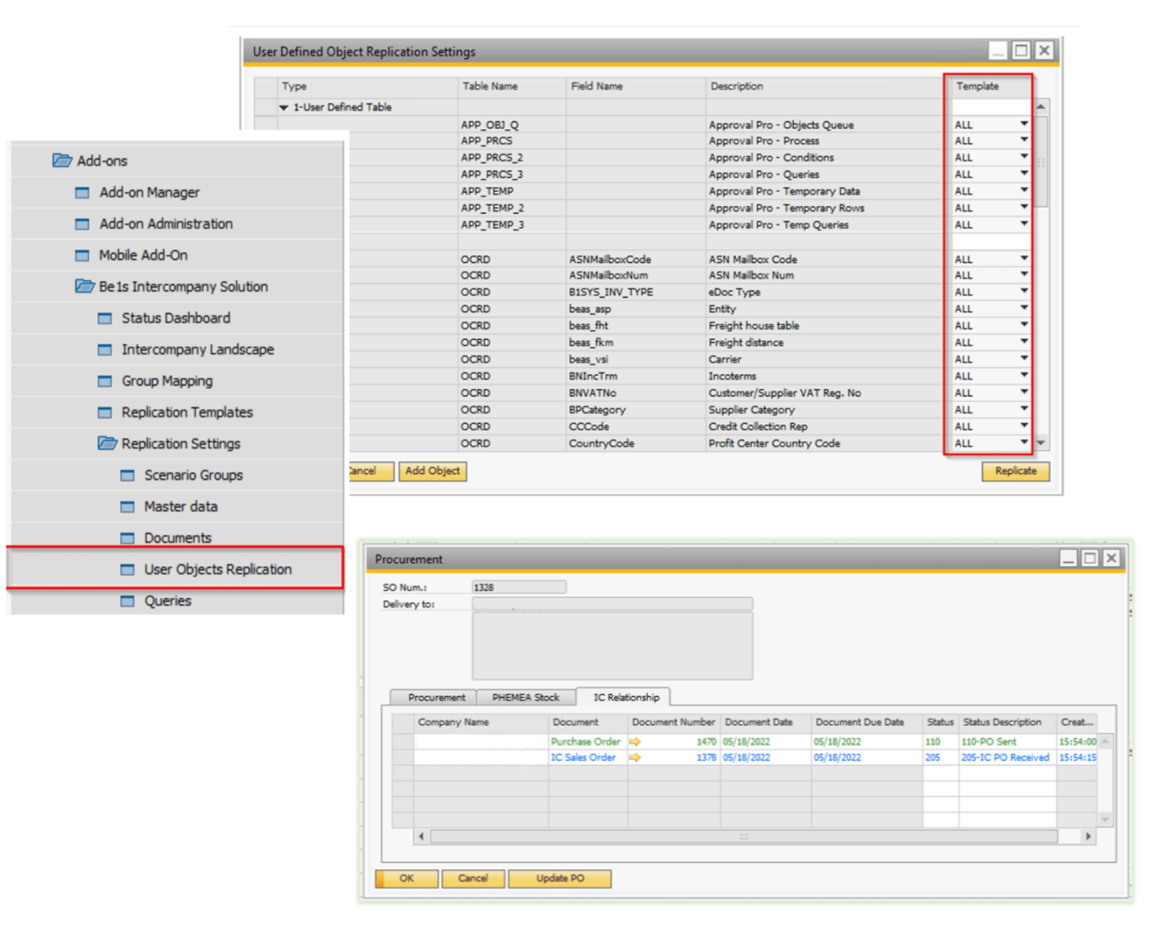
Task: Click the Queries item icon
Action: point(127,601)
